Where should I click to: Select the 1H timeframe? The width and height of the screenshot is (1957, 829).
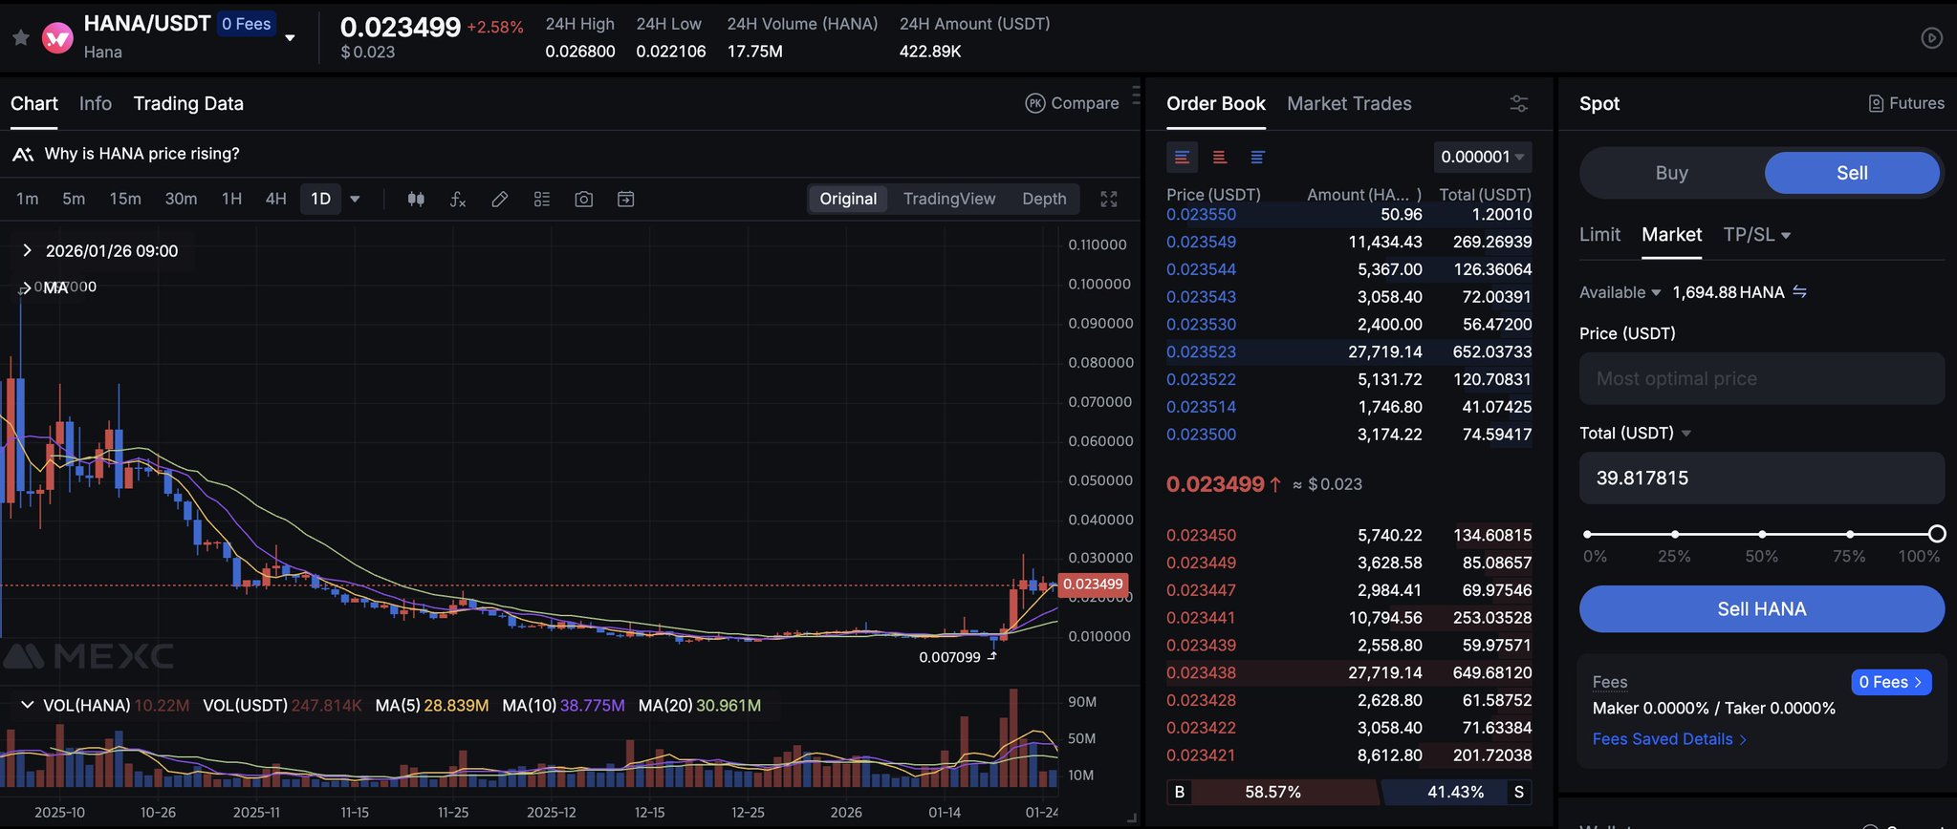click(231, 199)
